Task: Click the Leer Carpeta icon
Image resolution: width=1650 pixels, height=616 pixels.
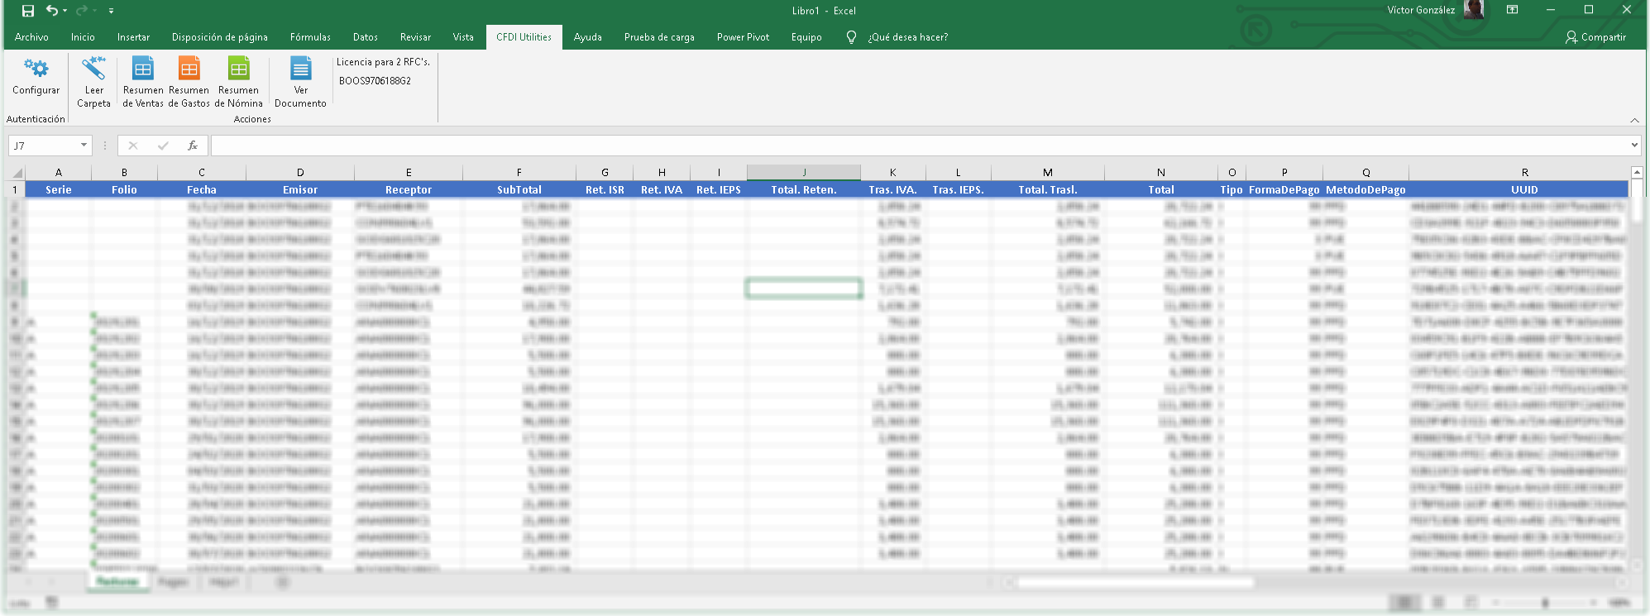Action: coord(93,69)
